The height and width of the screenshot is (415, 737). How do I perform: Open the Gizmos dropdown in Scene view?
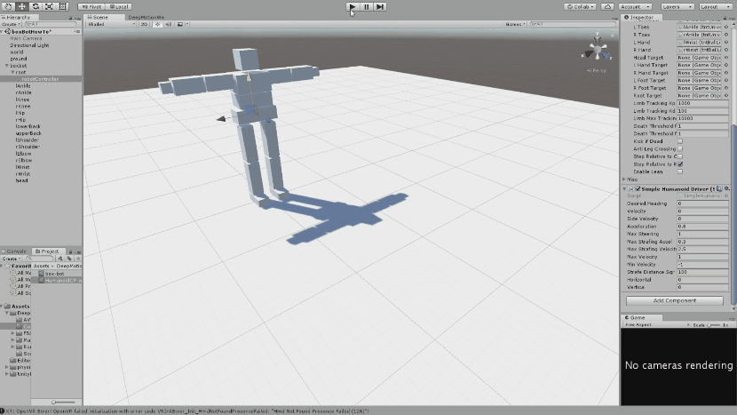515,24
